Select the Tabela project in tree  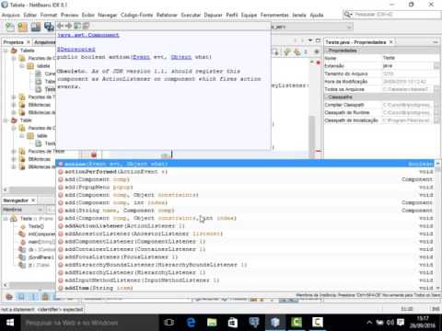tap(27, 51)
